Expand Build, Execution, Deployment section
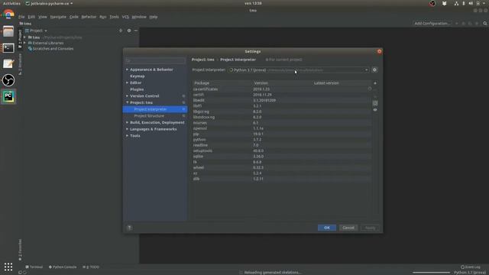Viewport: 489px width, 275px height. click(128, 122)
